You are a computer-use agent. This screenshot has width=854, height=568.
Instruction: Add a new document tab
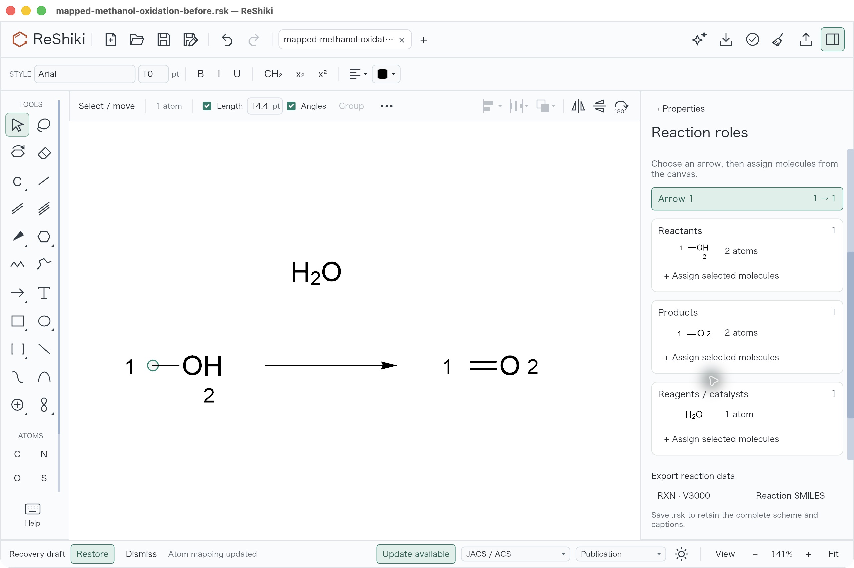[423, 39]
